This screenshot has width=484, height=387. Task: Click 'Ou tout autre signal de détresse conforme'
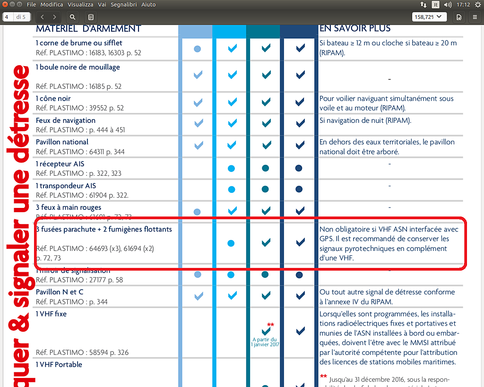(x=387, y=292)
